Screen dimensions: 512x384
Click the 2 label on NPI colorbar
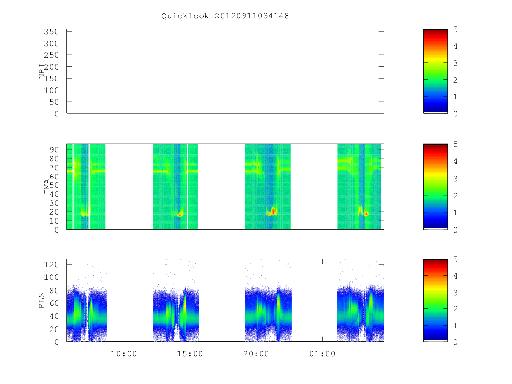456,80
